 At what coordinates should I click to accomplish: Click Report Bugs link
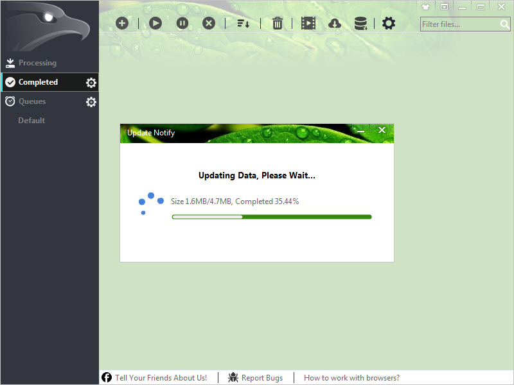(x=262, y=377)
